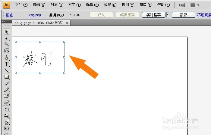Click the Ai application logo
This screenshot has width=211, height=135.
tap(6, 5)
